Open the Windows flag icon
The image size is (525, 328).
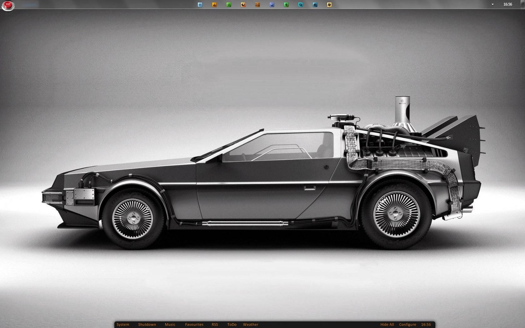click(x=329, y=5)
